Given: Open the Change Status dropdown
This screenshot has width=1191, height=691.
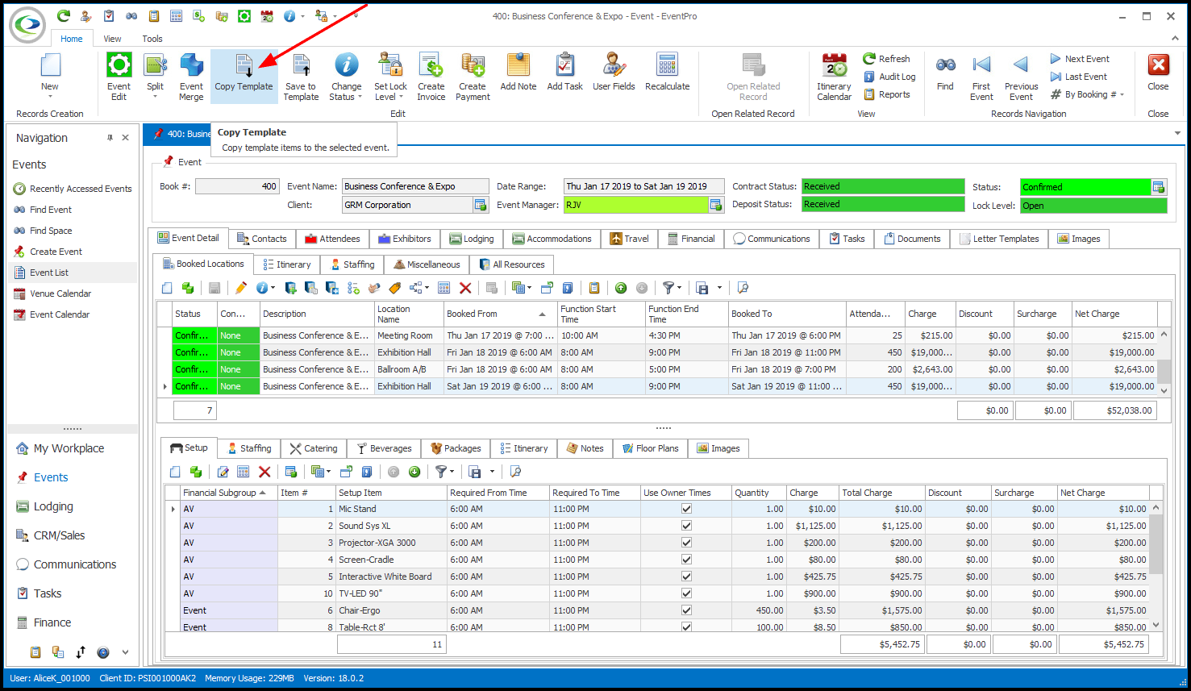Looking at the screenshot, I should click(360, 98).
